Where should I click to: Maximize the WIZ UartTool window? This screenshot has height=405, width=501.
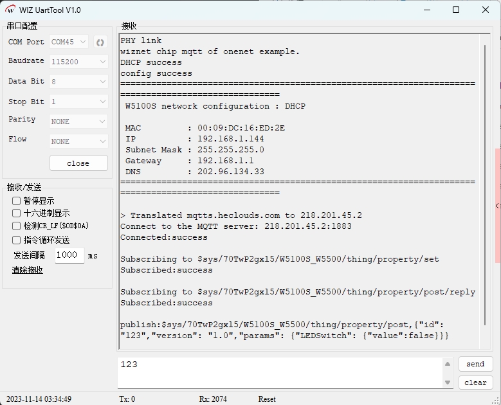pyautogui.click(x=456, y=10)
